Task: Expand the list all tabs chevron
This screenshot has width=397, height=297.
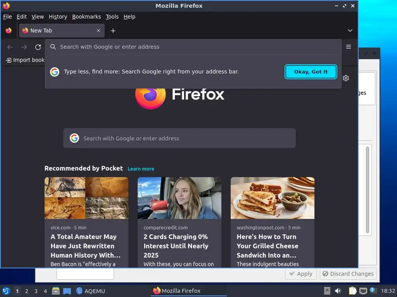Action: pos(350,31)
